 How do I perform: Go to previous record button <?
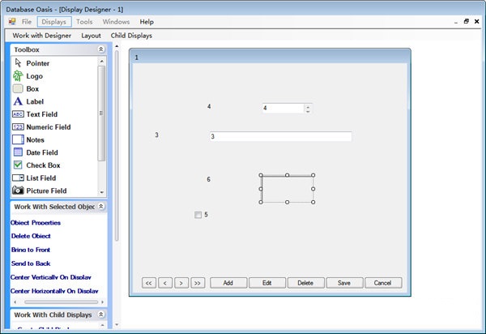pyautogui.click(x=165, y=283)
